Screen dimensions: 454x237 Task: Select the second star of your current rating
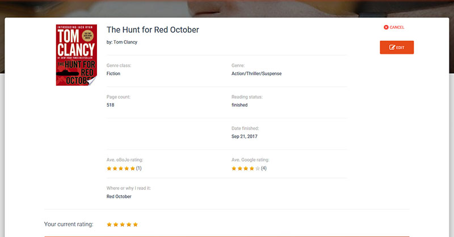[x=116, y=225]
